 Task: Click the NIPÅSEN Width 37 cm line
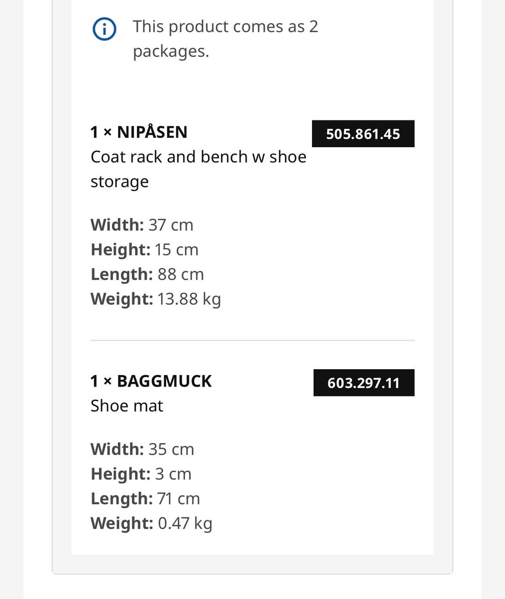142,225
